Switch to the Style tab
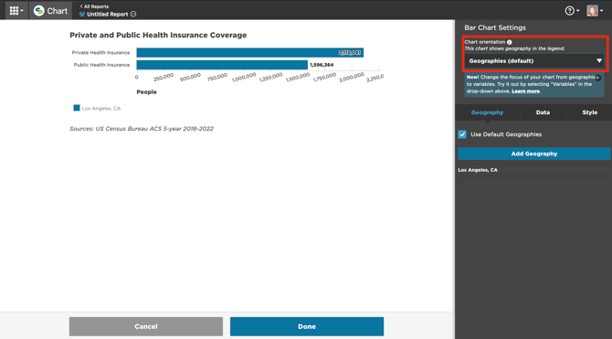The width and height of the screenshot is (612, 339). (589, 112)
